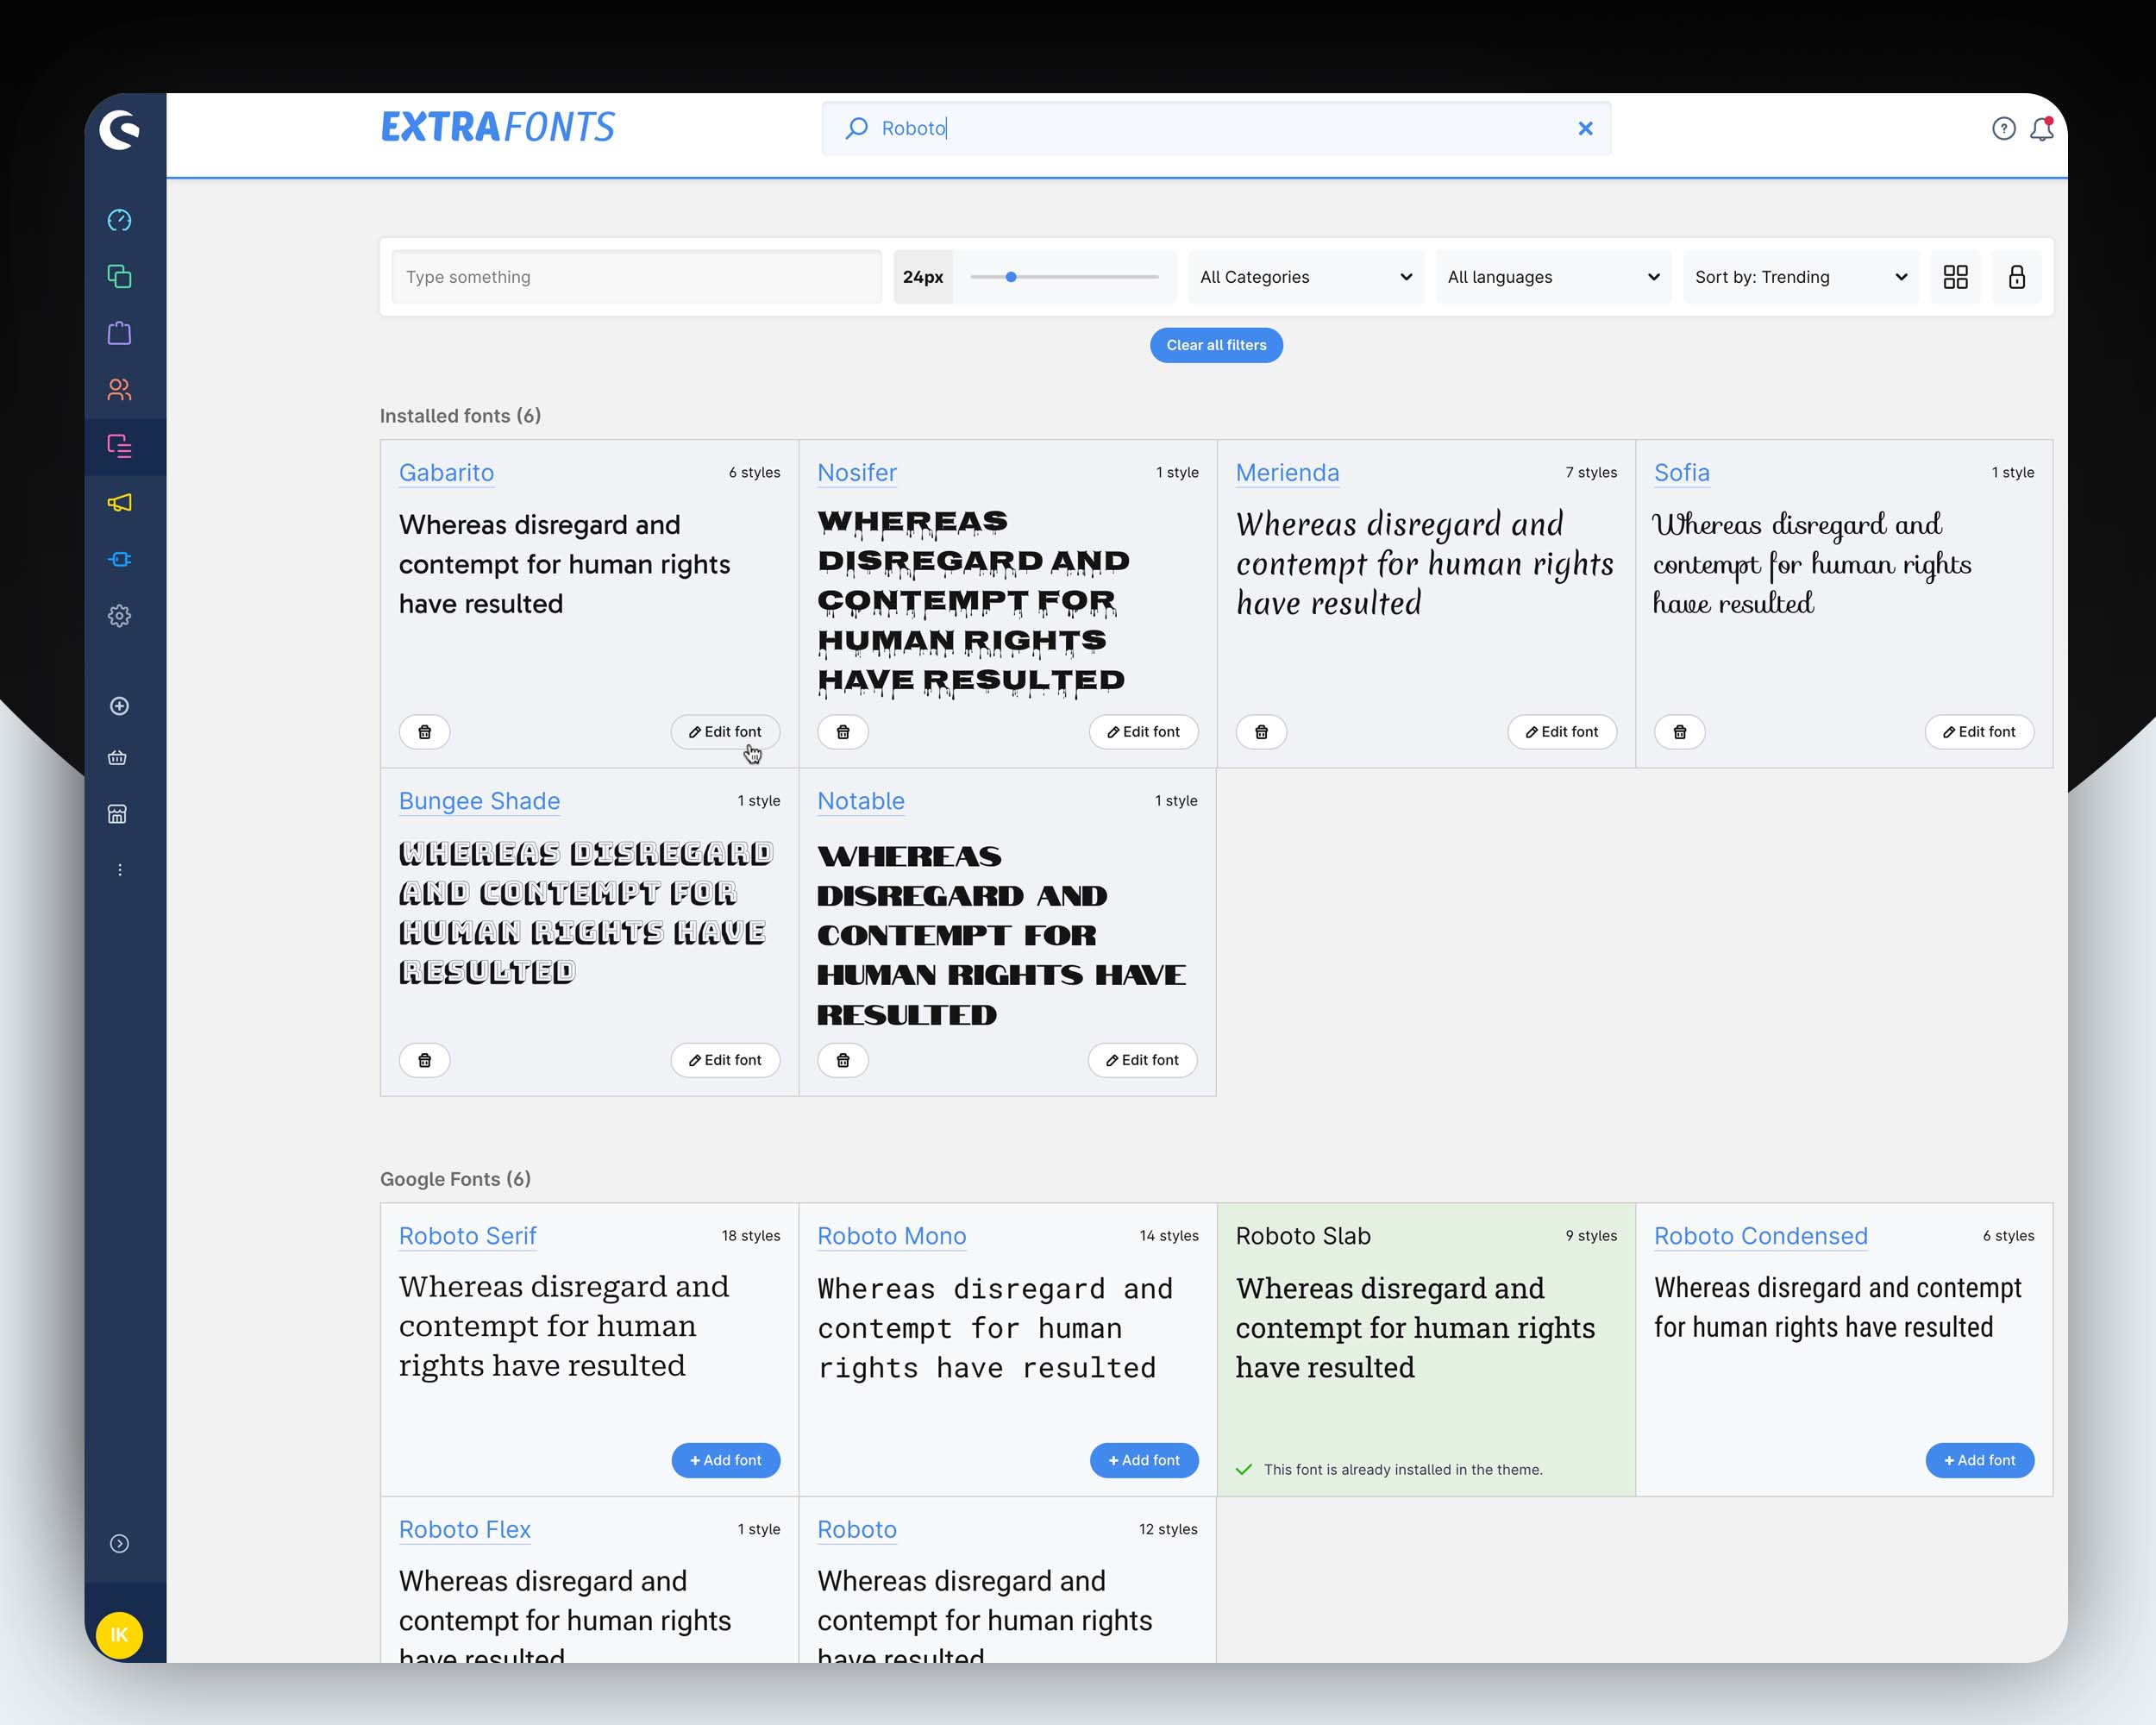Click Edit font on the Bungee Shade card
2156x1725 pixels.
pyautogui.click(x=725, y=1060)
